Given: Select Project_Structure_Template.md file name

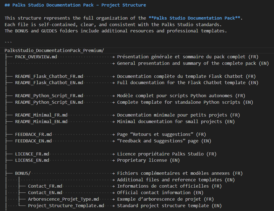Looking at the screenshot, I should click(66, 206).
